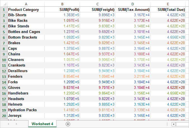Select column B header
Screen dimensions: 189x128
click(x=62, y=4)
